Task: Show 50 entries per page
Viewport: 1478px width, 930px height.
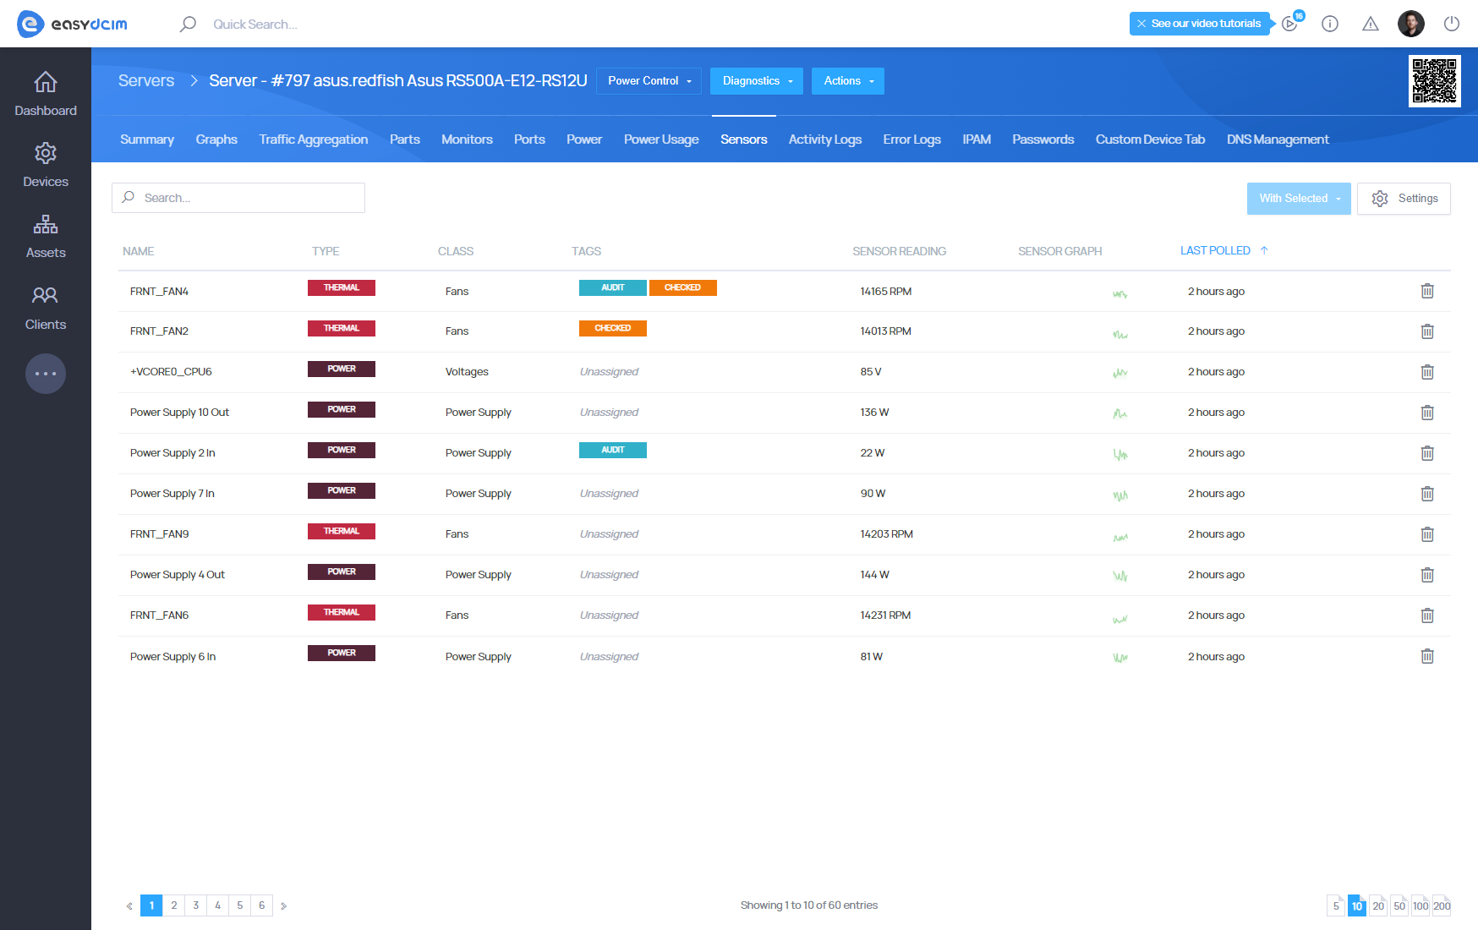Action: [1399, 905]
